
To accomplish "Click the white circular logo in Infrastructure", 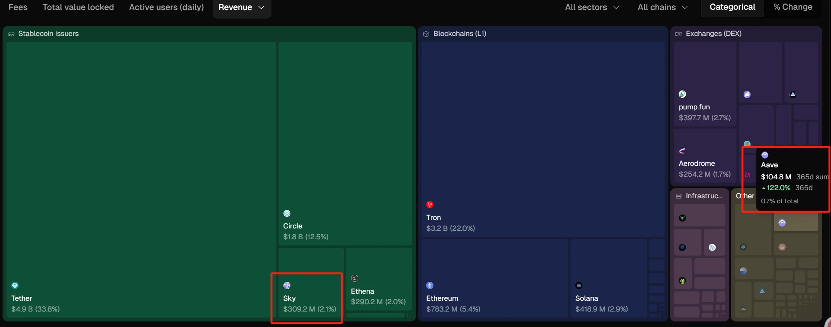I will point(712,247).
